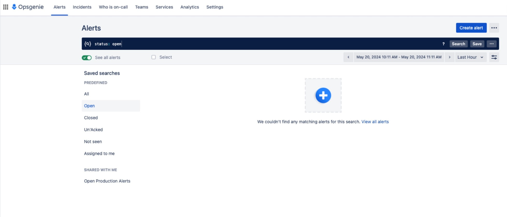Click the query icon in search bar
The image size is (507, 217).
88,44
